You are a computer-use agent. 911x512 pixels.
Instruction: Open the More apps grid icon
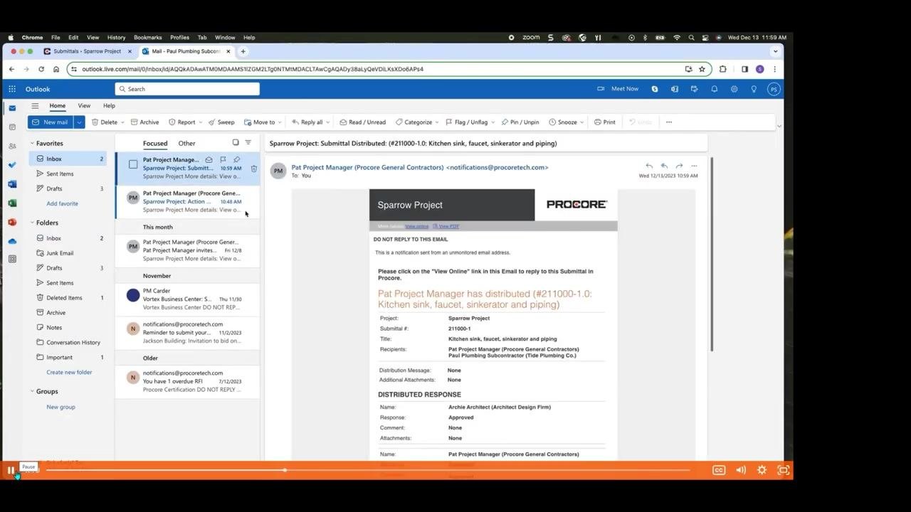point(12,259)
